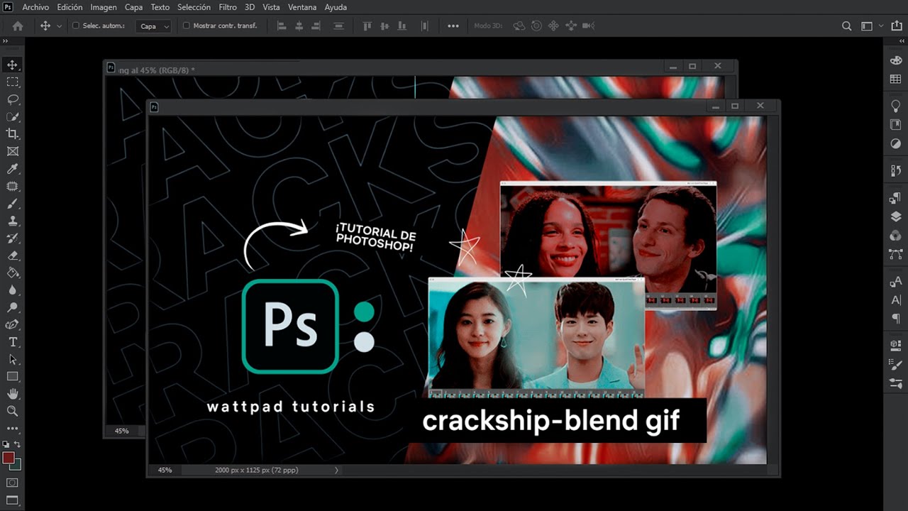Select the Rectangular Marquee tool

13,82
